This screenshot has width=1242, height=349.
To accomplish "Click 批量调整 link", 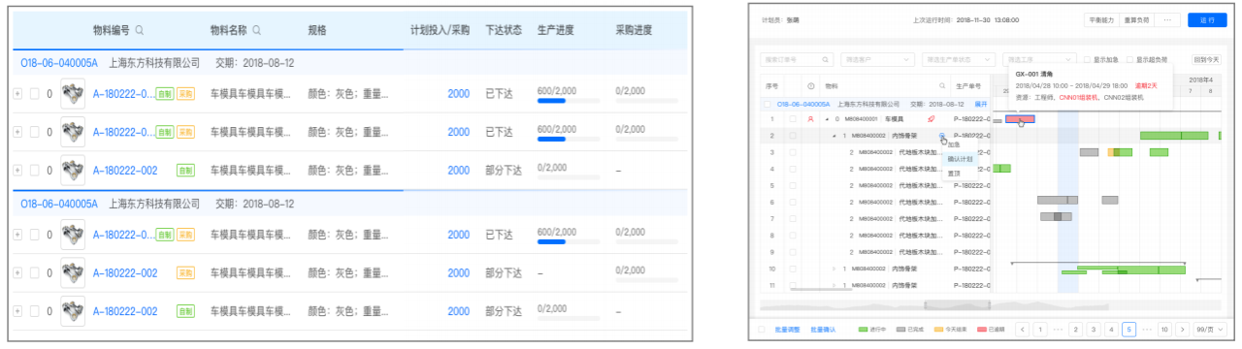I will 787,330.
